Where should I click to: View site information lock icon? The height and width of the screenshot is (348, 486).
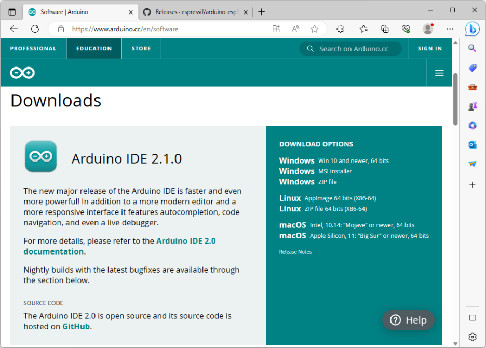61,29
